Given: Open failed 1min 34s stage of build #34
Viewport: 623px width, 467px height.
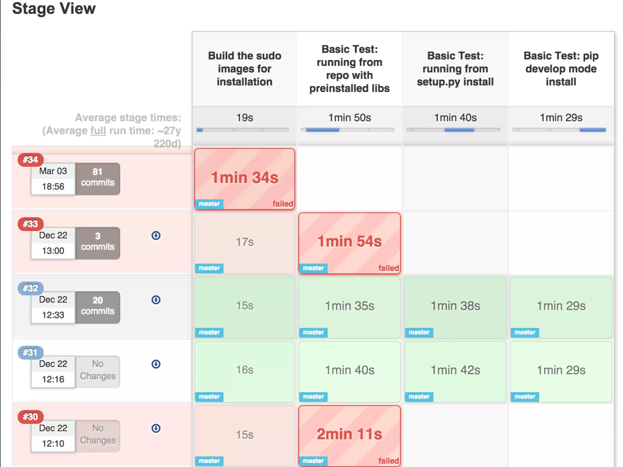Looking at the screenshot, I should 245,178.
